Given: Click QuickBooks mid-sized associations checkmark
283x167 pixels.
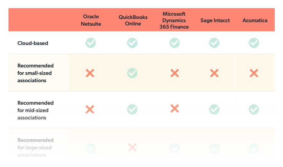Looking at the screenshot, I should coord(132,109).
